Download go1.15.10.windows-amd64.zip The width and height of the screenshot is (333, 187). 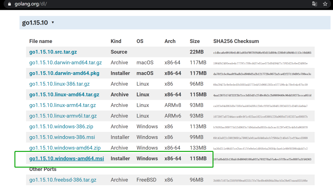(x=65, y=148)
